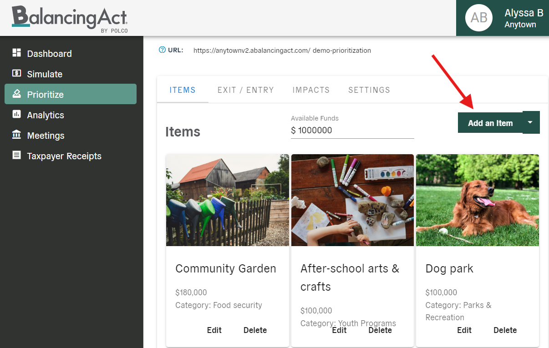Delete the After-school arts & crafts item
This screenshot has height=348, width=549.
pos(380,330)
